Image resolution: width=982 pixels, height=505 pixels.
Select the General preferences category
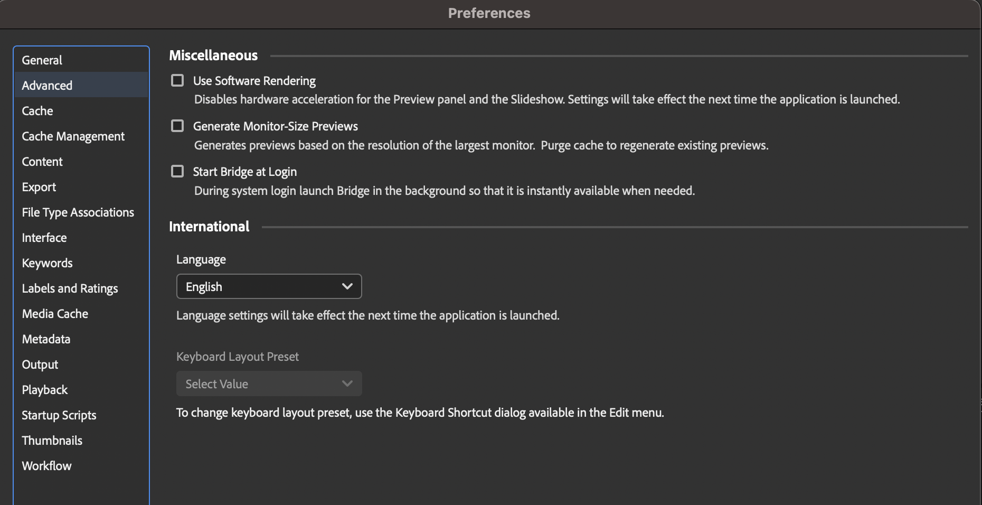tap(42, 60)
